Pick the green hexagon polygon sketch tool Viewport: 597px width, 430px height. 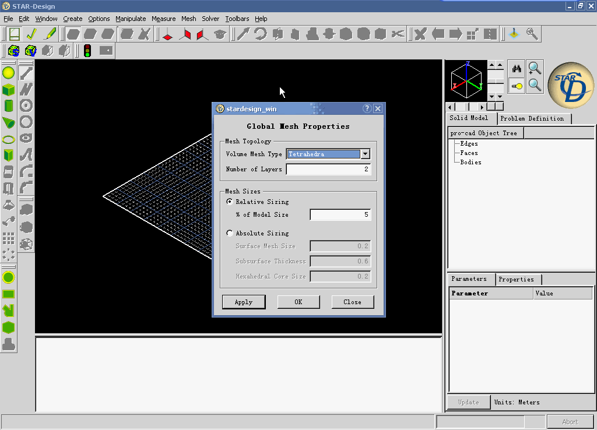click(8, 327)
